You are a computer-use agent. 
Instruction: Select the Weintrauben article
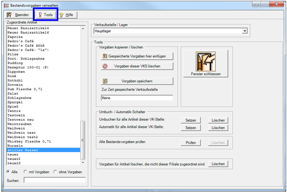pyautogui.click(x=44, y=124)
